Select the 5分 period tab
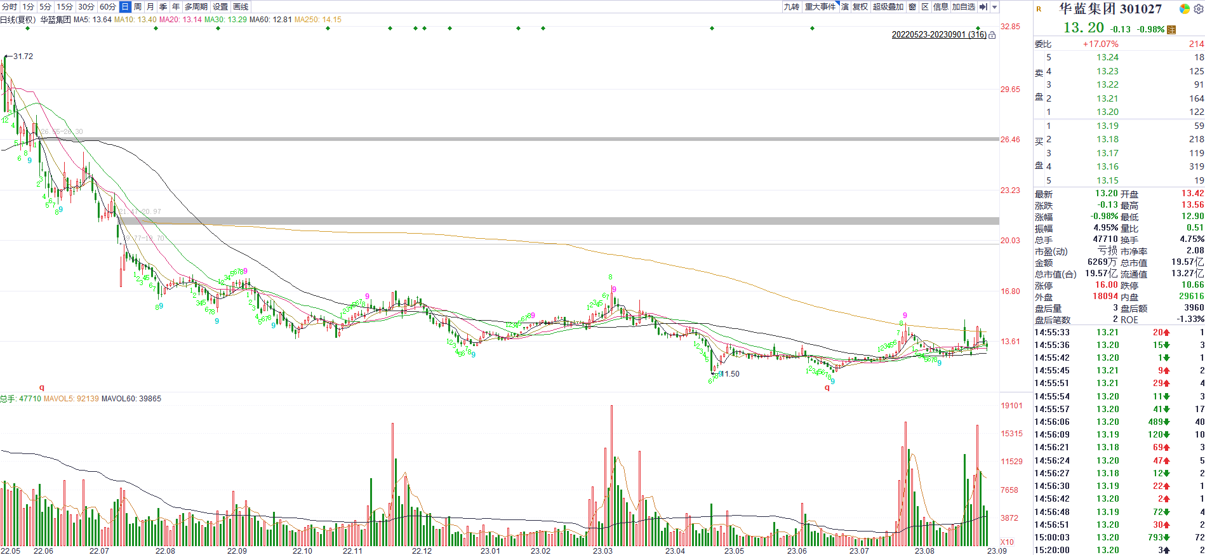This screenshot has width=1205, height=555. pyautogui.click(x=45, y=7)
